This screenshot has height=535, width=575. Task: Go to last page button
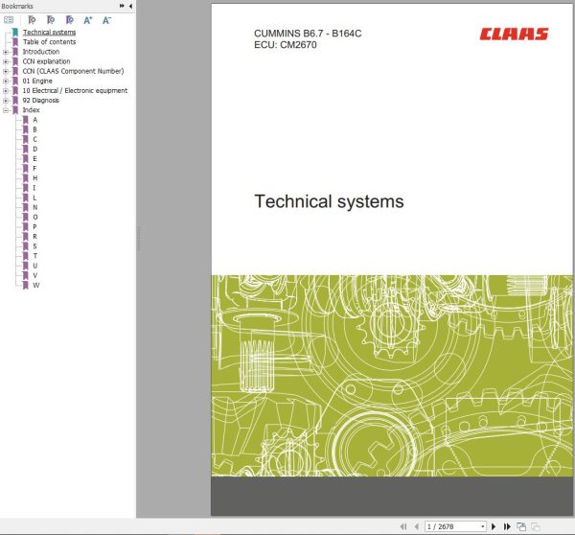(x=507, y=526)
